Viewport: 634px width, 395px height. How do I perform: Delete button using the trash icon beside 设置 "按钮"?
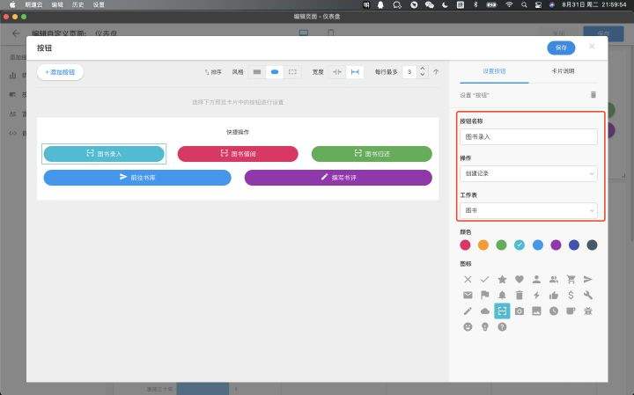click(x=593, y=94)
